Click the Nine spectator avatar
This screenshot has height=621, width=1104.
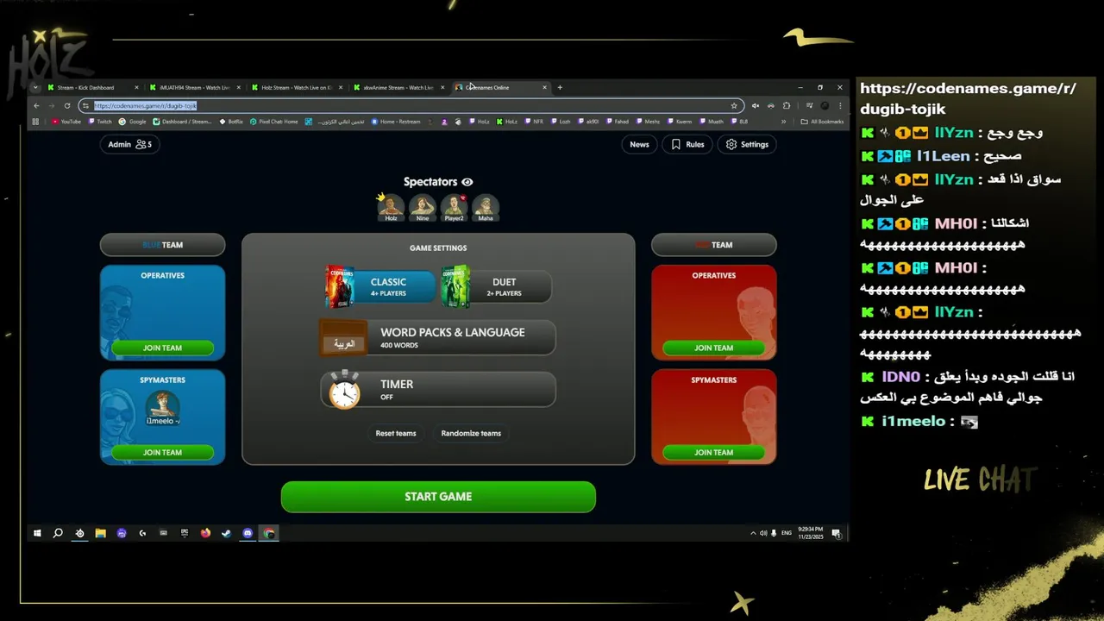[423, 208]
